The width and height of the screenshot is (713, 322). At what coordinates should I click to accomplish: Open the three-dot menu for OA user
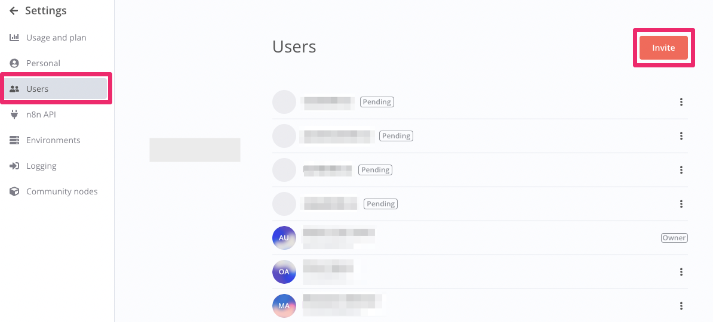pos(681,272)
